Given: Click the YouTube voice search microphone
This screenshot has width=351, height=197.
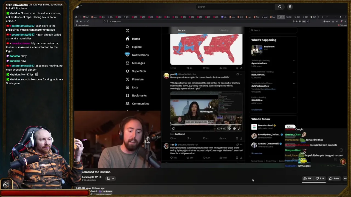Looking at the screenshot, I should (290, 7).
